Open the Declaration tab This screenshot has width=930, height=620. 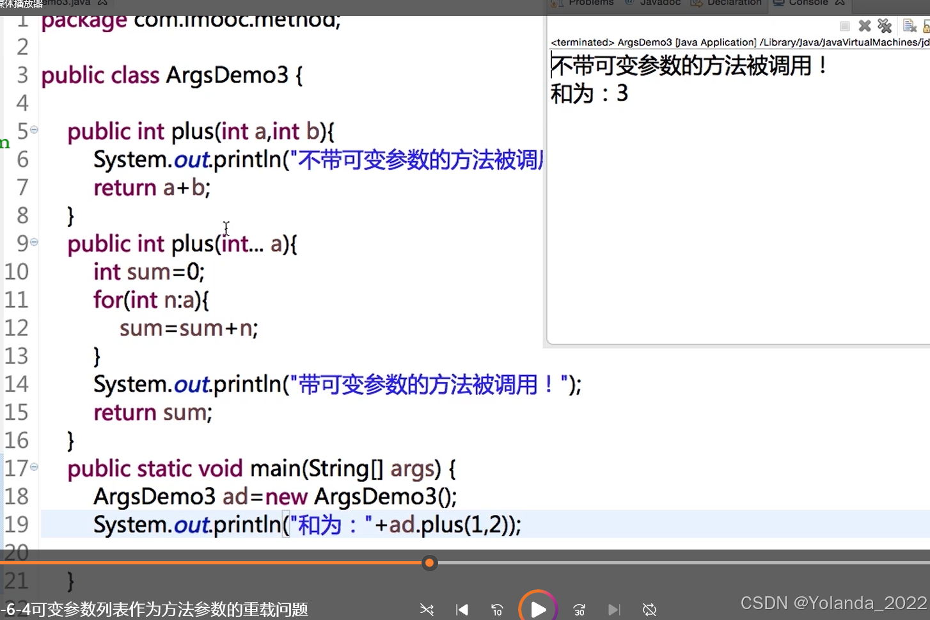click(727, 3)
